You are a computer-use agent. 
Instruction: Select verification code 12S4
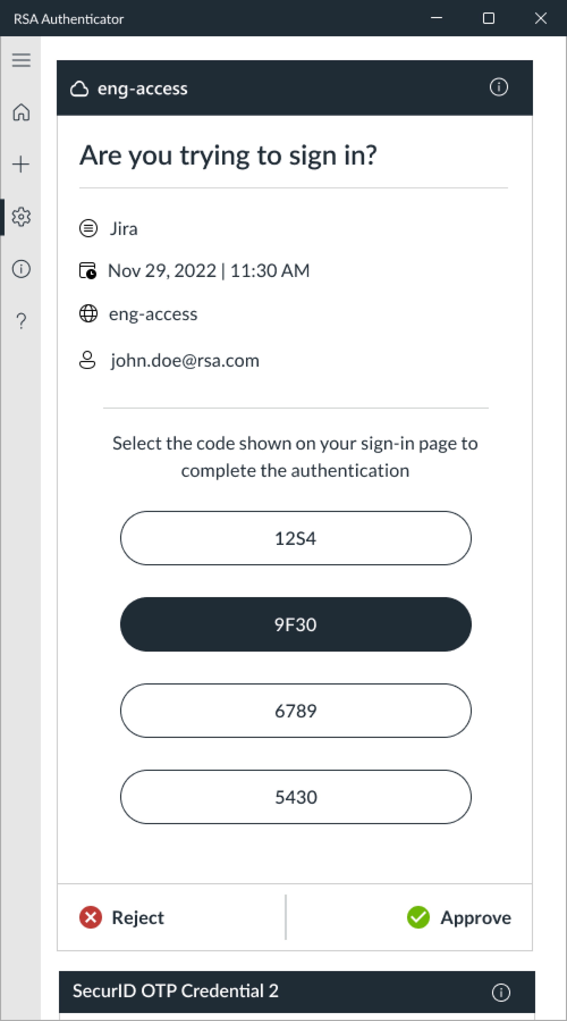[295, 538]
